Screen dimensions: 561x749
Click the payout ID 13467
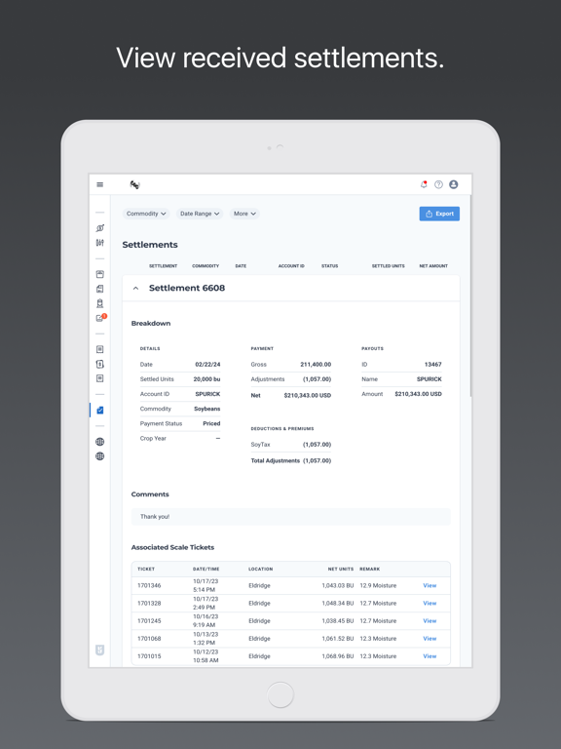pyautogui.click(x=433, y=365)
